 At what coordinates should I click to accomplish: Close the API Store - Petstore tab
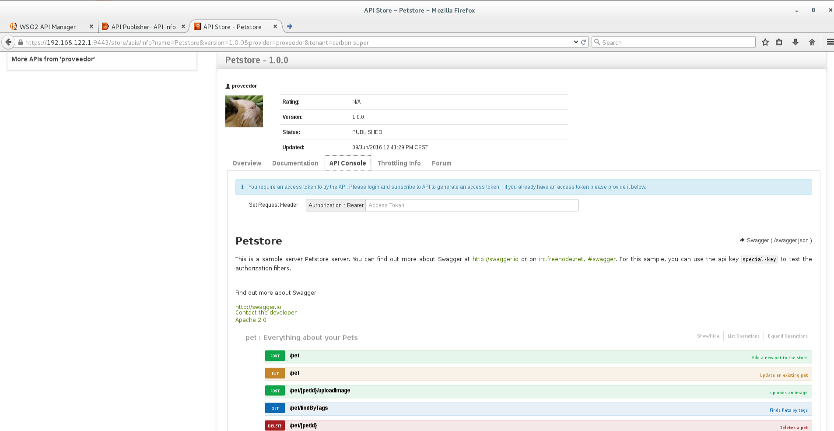click(x=275, y=26)
